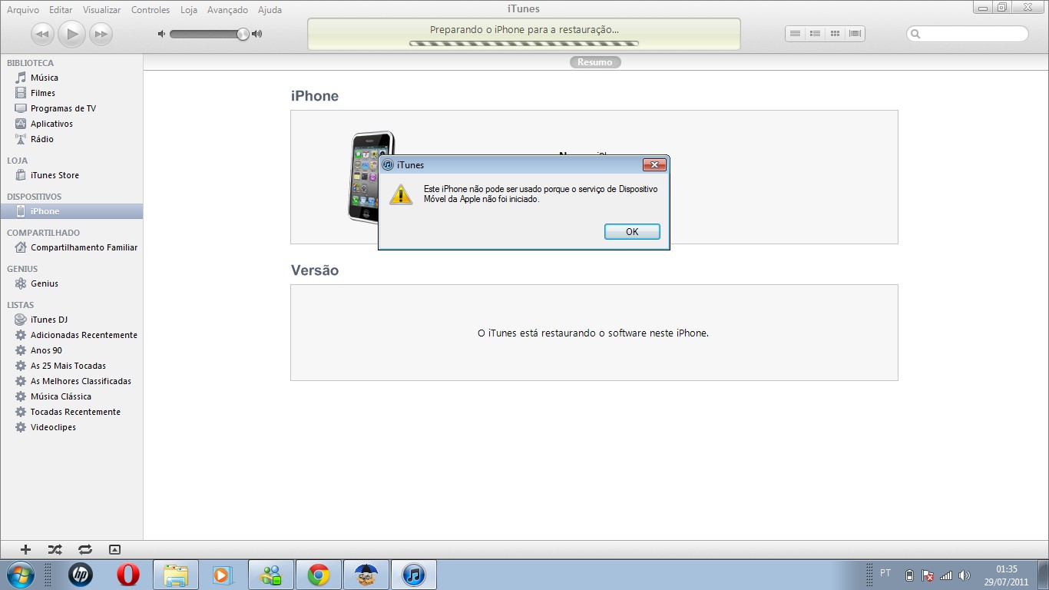Open the Editar menu
Screen dimensions: 1049x590
pyautogui.click(x=61, y=10)
